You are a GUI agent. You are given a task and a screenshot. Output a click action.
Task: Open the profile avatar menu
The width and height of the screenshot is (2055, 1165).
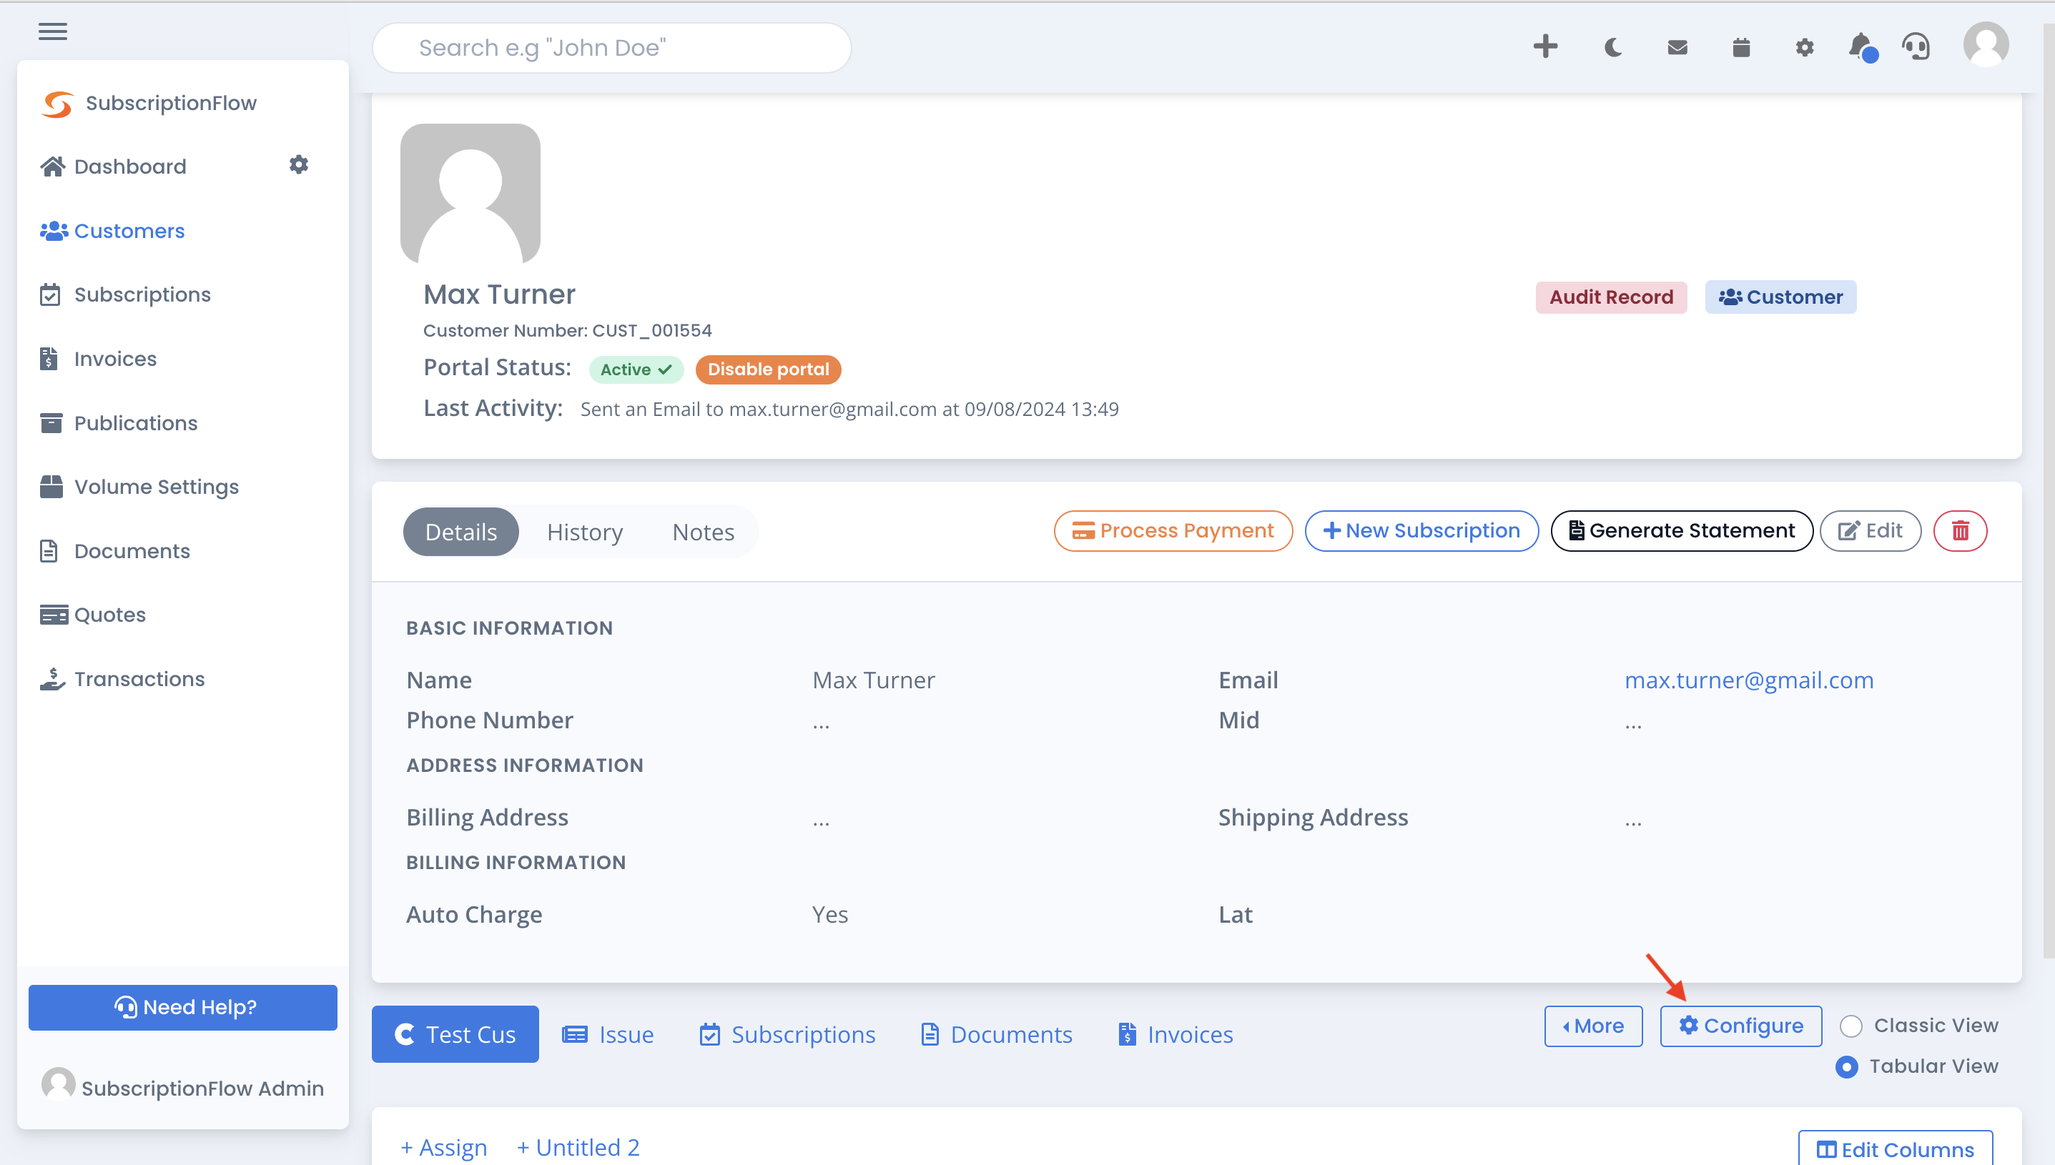[1987, 46]
